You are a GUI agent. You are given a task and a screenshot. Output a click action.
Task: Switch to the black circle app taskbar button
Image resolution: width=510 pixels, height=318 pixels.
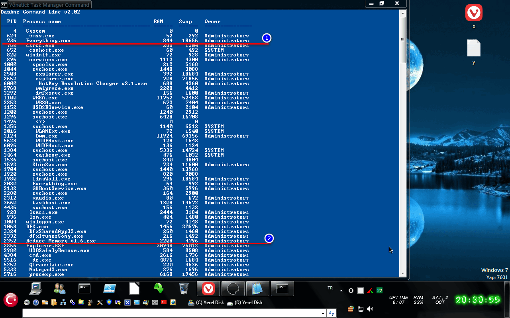click(233, 288)
